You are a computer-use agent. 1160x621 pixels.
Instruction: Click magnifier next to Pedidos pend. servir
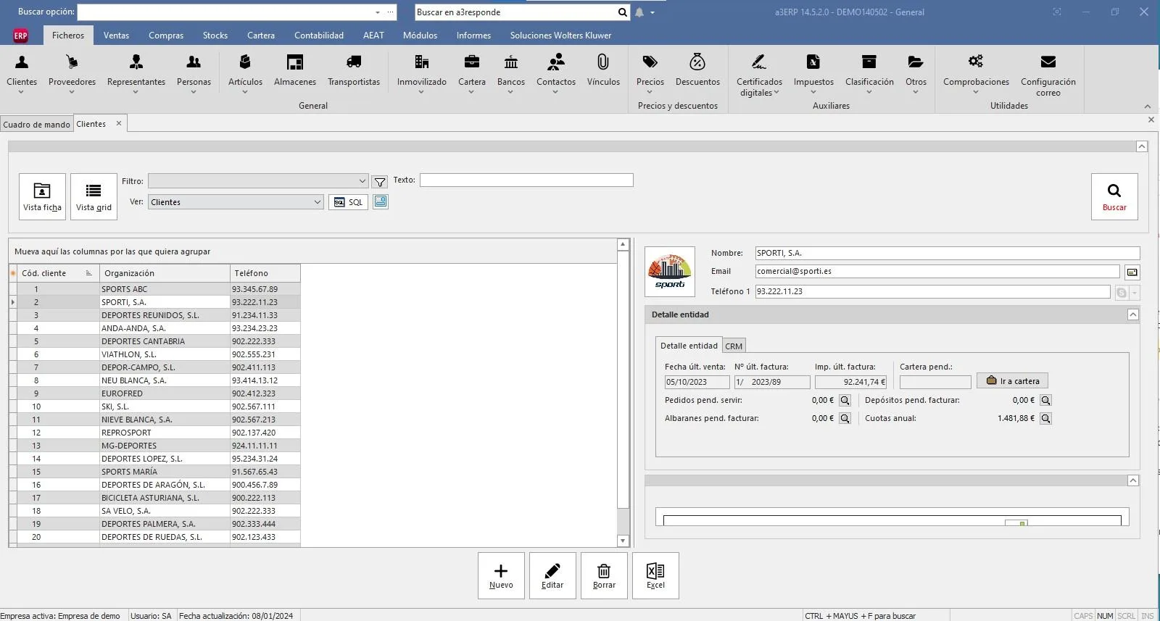click(845, 401)
